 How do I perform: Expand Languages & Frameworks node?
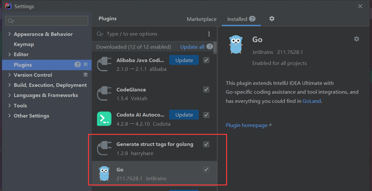(x=9, y=95)
